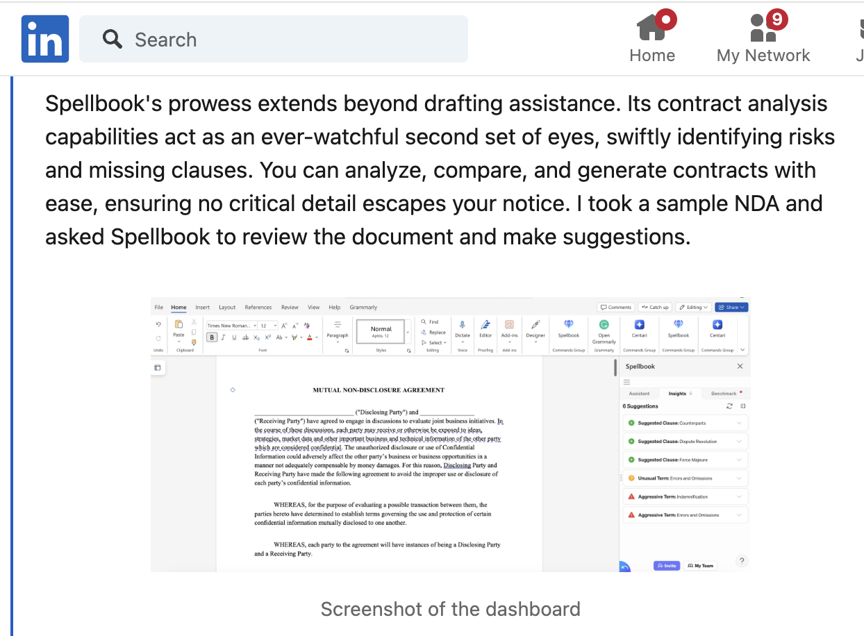Click the Clear Formatting icon
The image size is (864, 636).
coord(307,325)
